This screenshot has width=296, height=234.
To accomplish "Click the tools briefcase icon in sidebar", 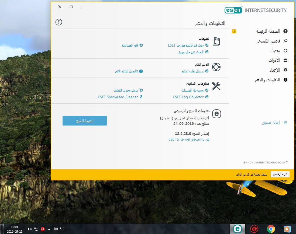I will (x=285, y=60).
